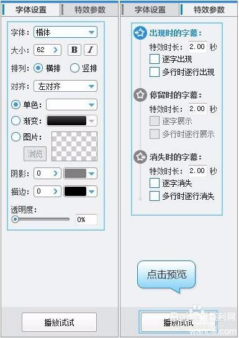Open the 单色 color dropdown
The height and width of the screenshot is (338, 239).
(x=71, y=105)
